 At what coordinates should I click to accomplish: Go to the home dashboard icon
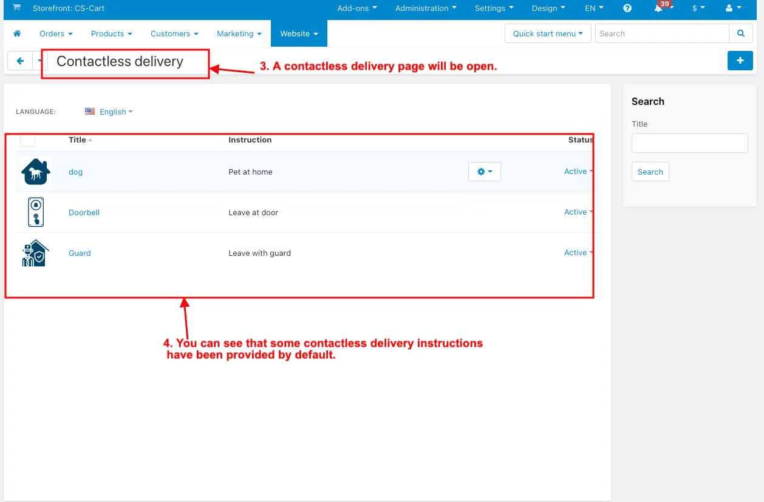(x=17, y=33)
